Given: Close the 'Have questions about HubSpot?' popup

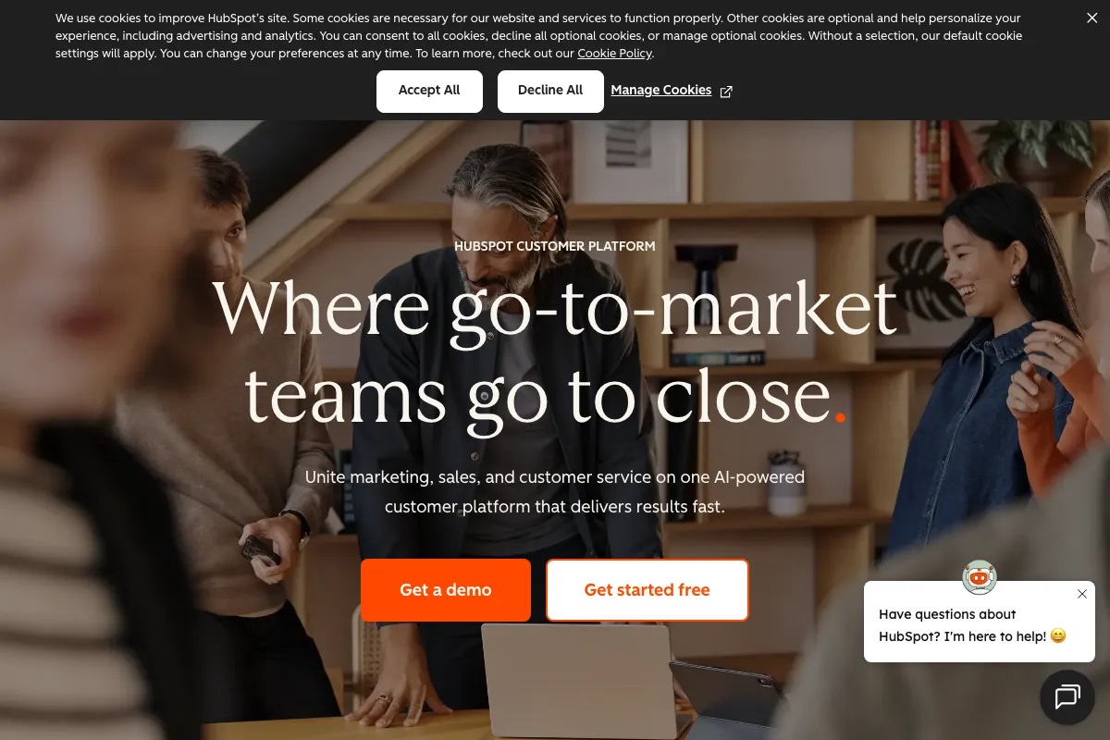Looking at the screenshot, I should (x=1082, y=594).
